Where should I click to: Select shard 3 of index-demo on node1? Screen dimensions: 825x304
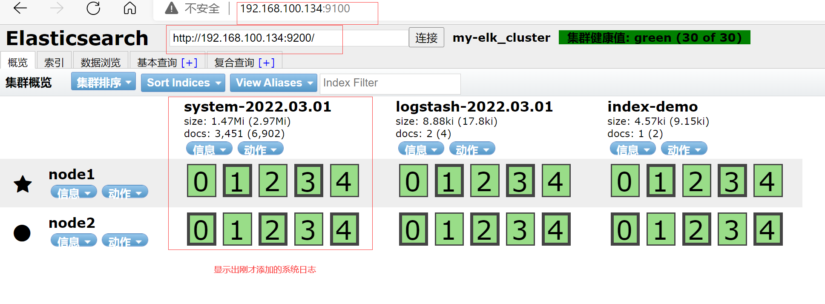click(732, 181)
